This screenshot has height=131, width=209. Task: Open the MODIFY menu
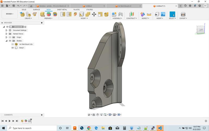pos(84,18)
